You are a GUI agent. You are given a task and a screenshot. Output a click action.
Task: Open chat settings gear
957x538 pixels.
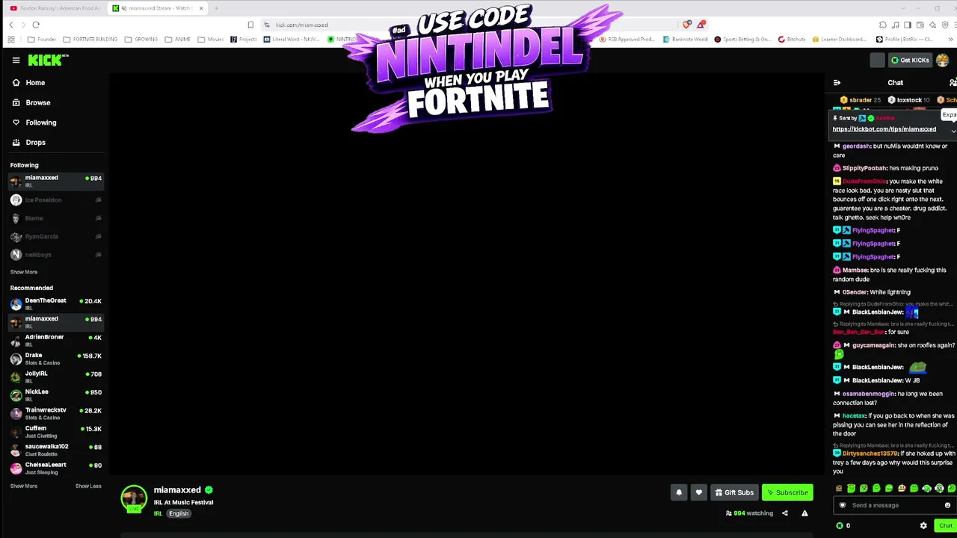923,525
